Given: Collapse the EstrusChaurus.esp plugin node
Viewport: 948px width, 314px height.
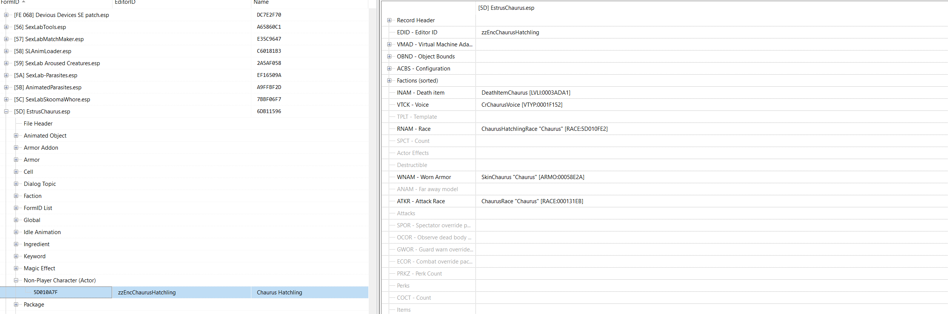Looking at the screenshot, I should [6, 112].
